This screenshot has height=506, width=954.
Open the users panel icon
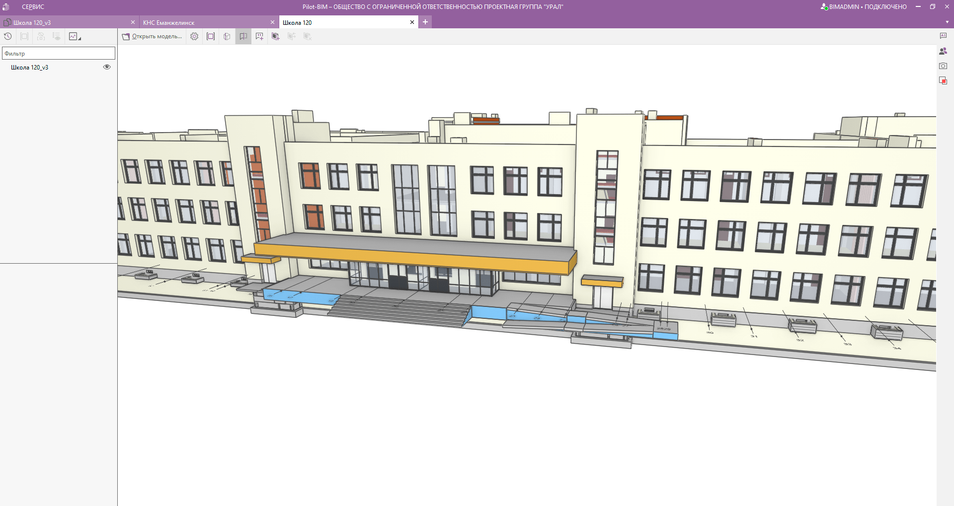pos(943,51)
